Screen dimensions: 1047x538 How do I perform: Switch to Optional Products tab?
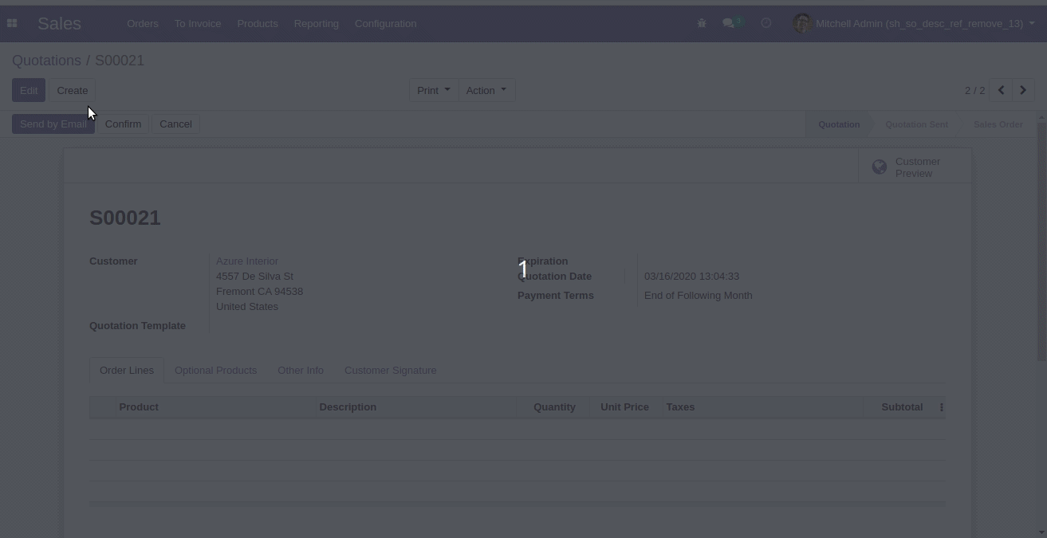tap(215, 370)
